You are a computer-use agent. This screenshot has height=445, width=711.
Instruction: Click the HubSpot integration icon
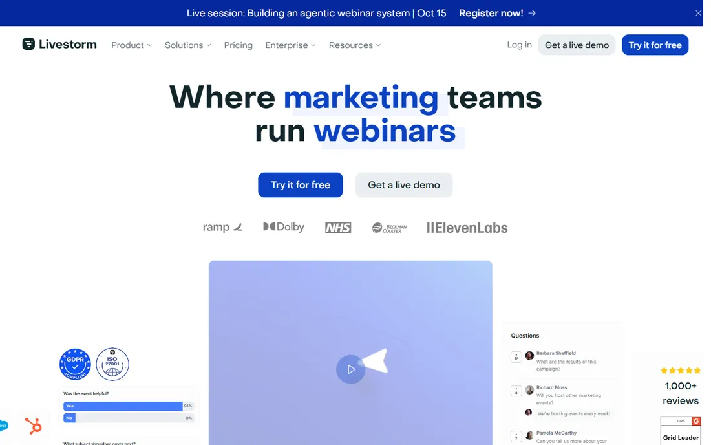click(33, 426)
